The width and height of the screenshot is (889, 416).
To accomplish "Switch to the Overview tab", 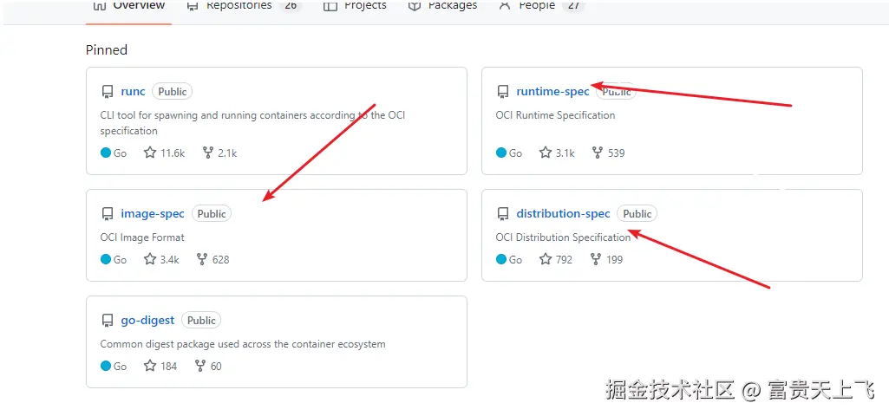I will tap(128, 6).
